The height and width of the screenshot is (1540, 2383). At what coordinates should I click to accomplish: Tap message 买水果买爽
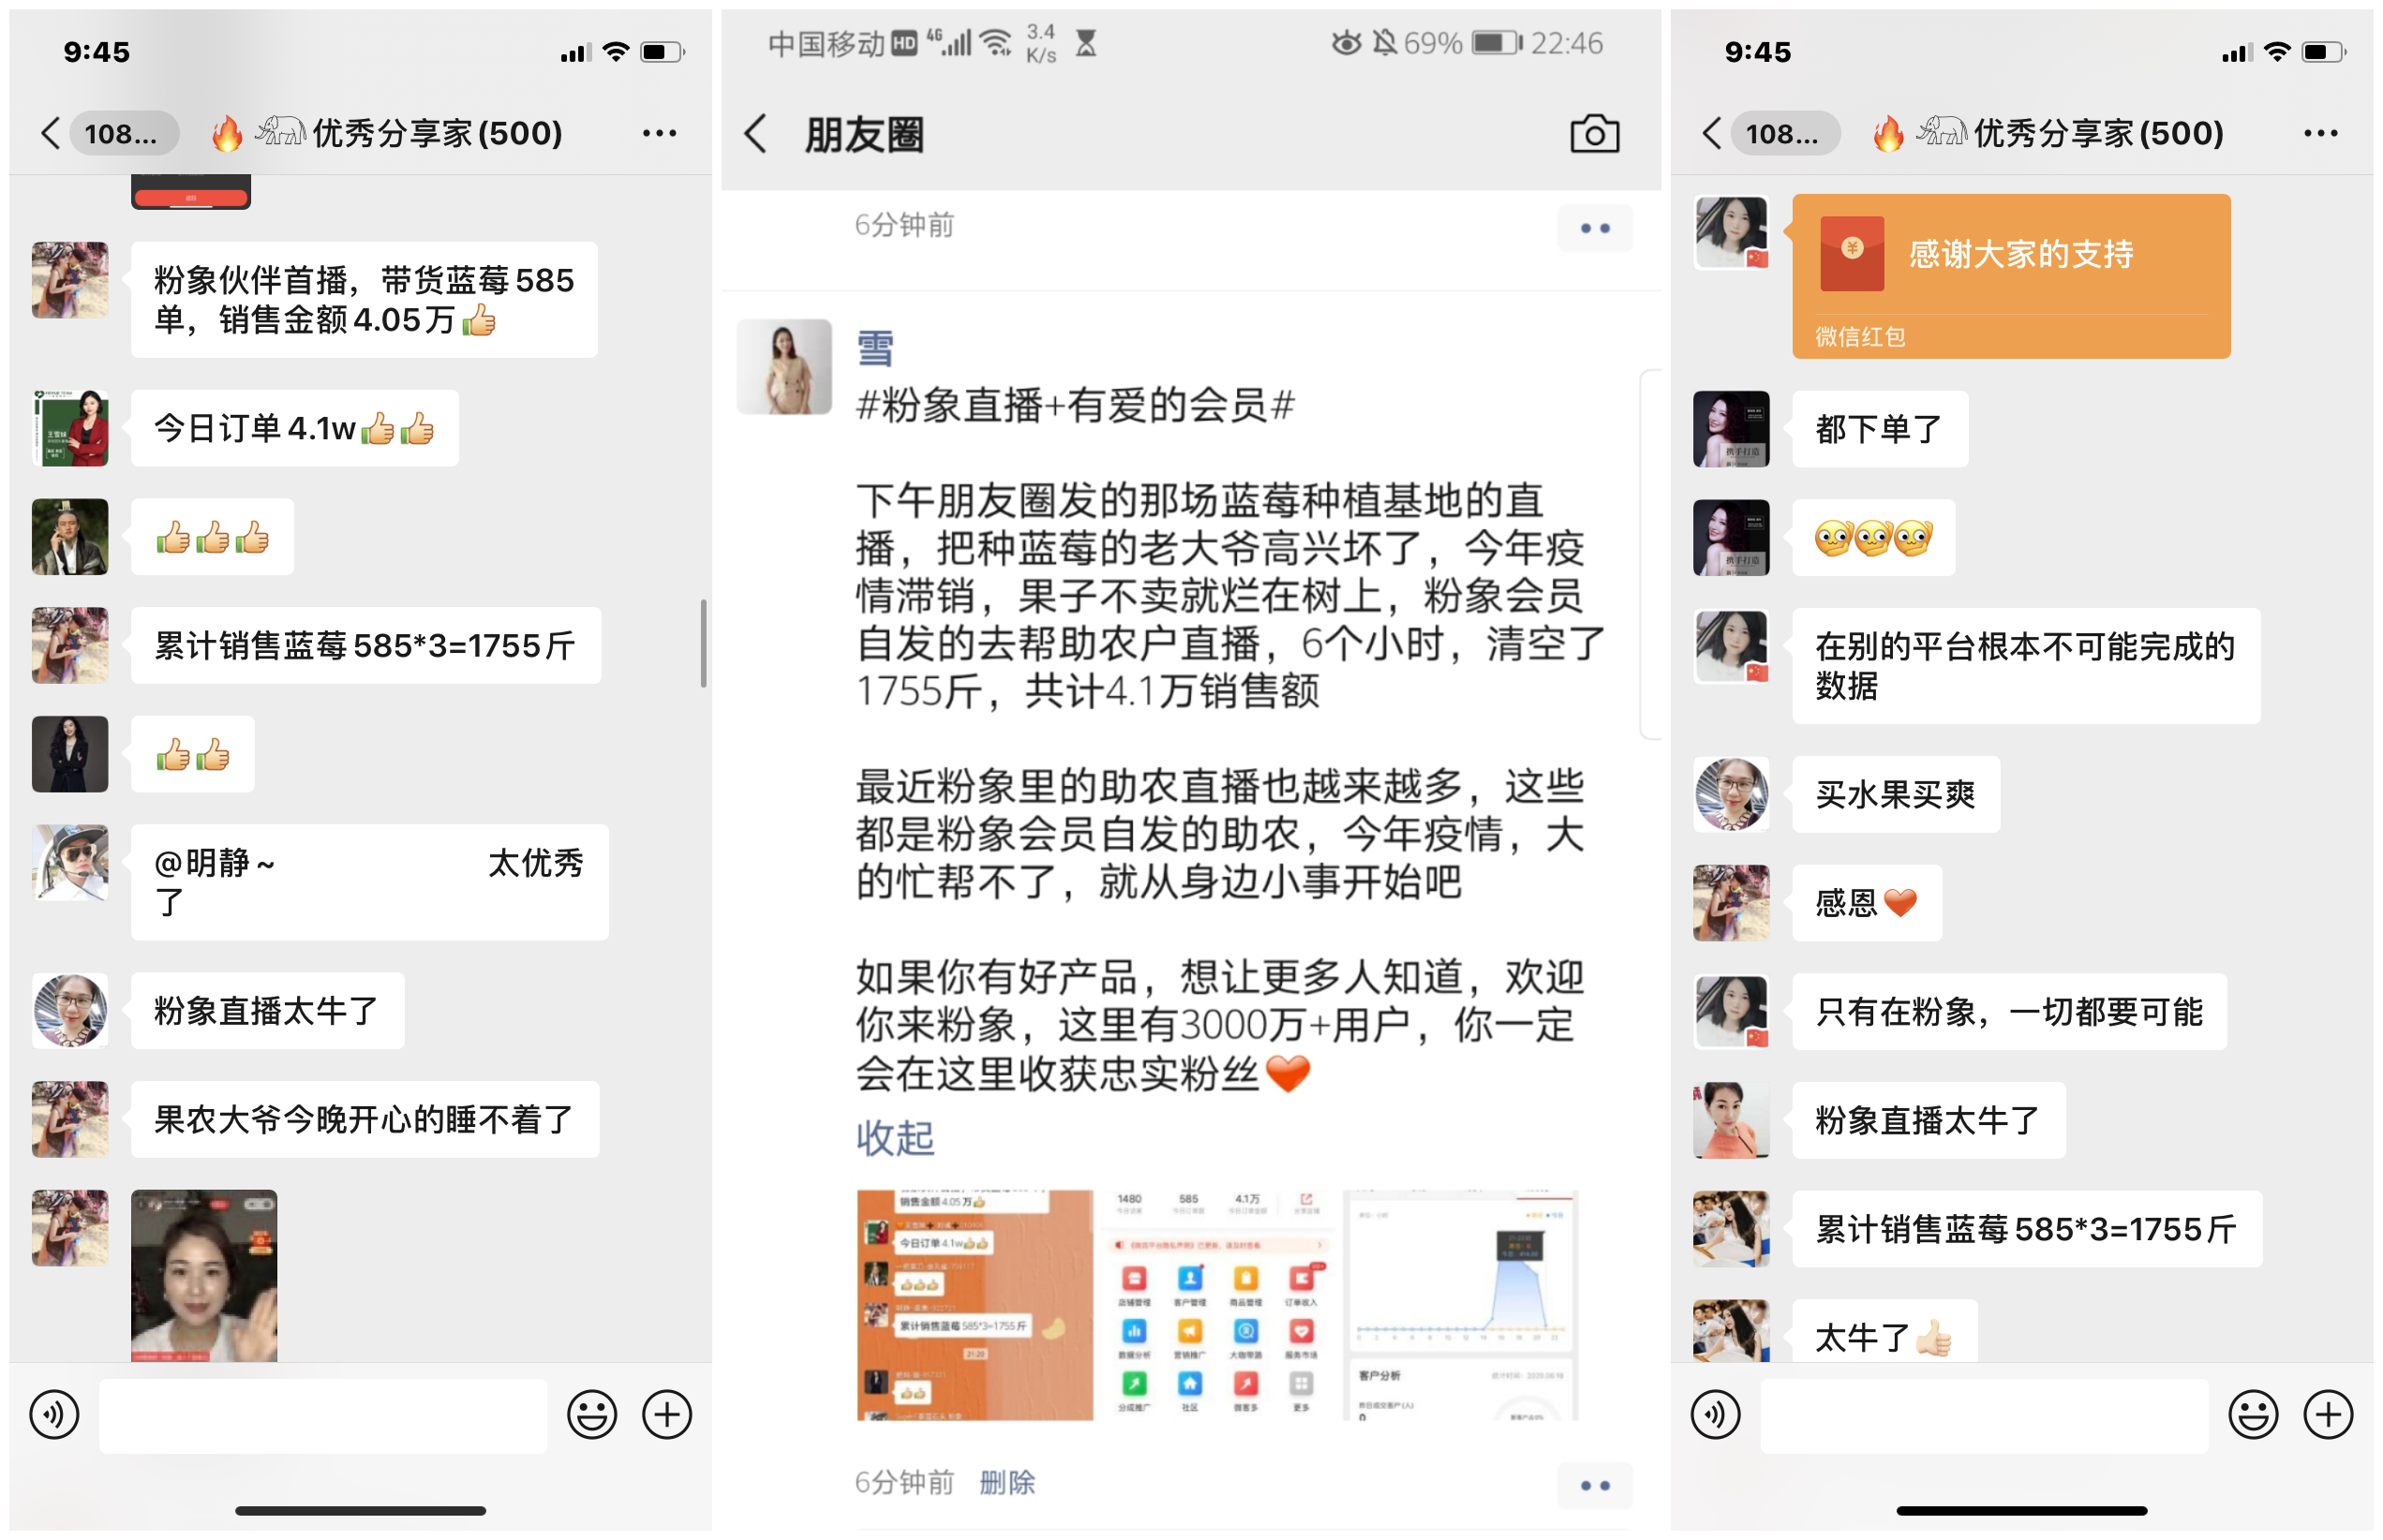[x=1896, y=794]
